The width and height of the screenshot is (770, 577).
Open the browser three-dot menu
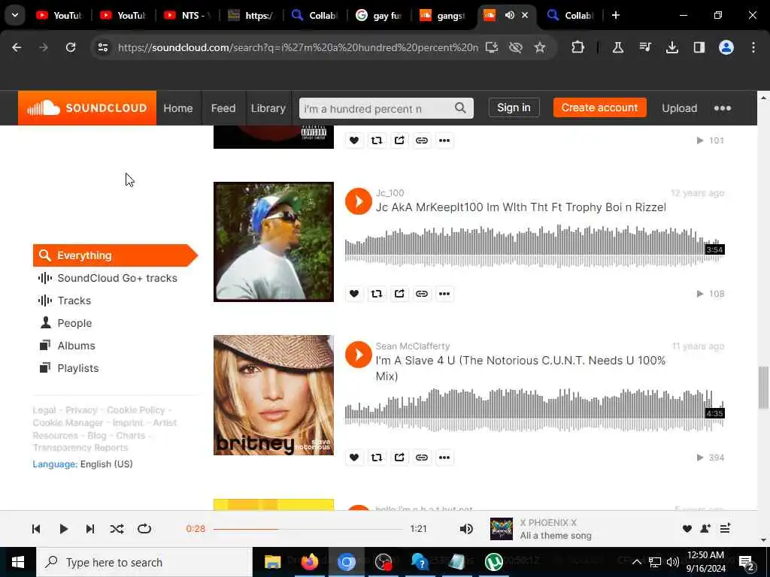[x=753, y=47]
